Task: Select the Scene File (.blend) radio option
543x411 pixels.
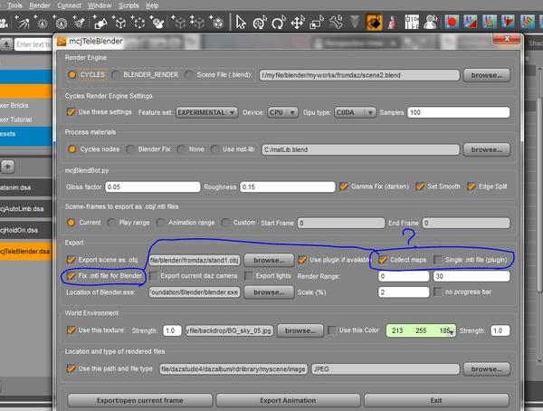Action: click(x=189, y=75)
